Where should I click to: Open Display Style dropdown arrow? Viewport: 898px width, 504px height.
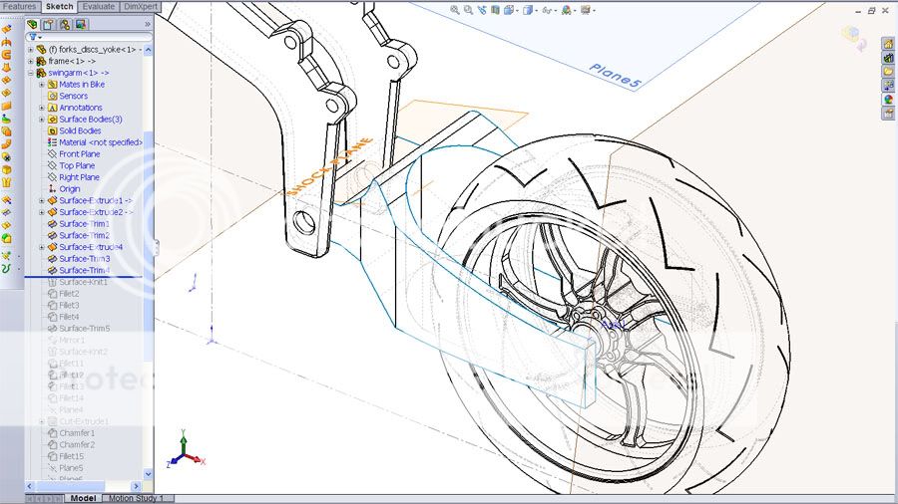click(536, 10)
